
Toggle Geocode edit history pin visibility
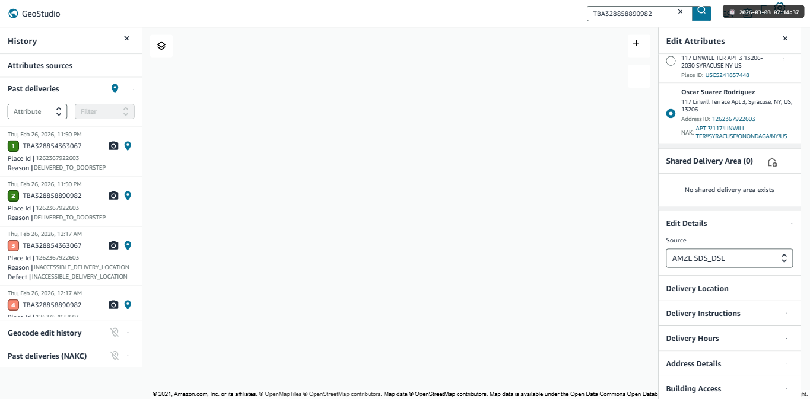pos(115,333)
